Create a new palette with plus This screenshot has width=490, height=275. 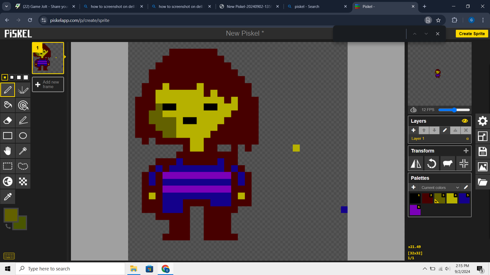click(413, 187)
